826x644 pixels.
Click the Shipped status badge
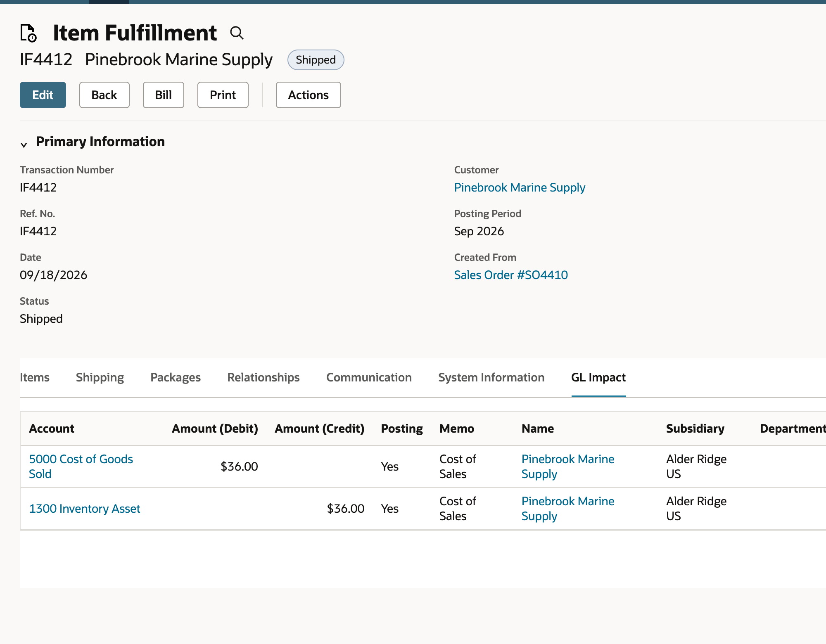coord(316,60)
